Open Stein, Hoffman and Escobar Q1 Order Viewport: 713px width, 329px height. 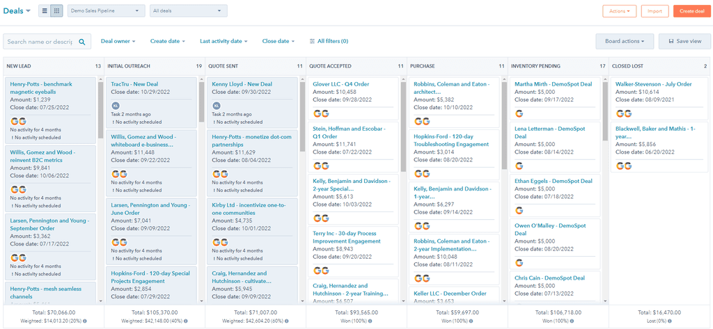[x=350, y=132]
